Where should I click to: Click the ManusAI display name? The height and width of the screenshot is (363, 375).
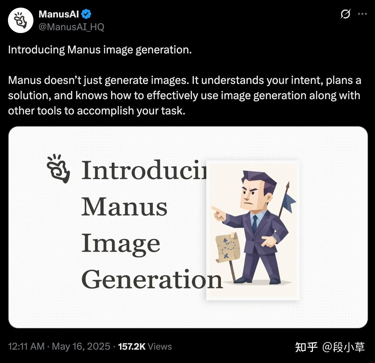[x=59, y=14]
